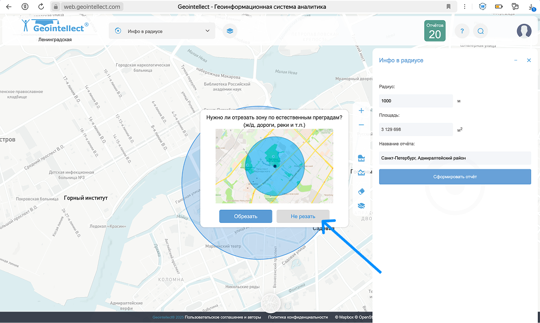
Task: Select the area measurement ruler tool
Action: [x=362, y=158]
